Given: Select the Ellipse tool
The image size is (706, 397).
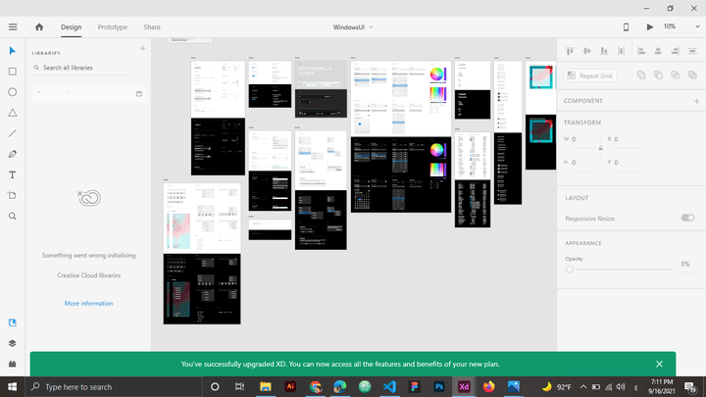Looking at the screenshot, I should click(13, 92).
